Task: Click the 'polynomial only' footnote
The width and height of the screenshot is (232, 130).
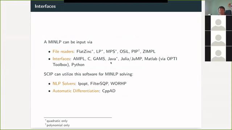Action: tap(58, 125)
